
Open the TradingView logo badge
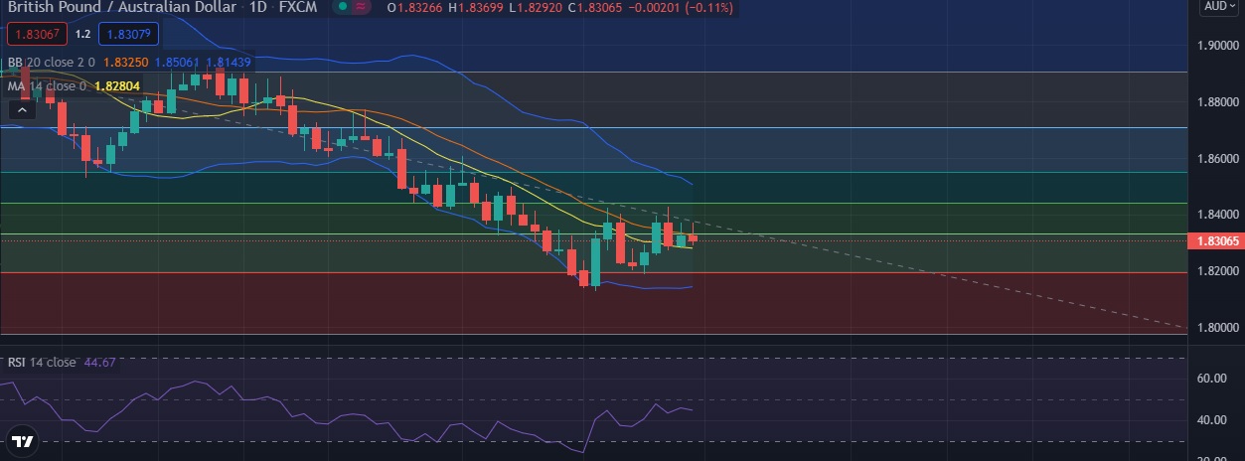pos(22,440)
